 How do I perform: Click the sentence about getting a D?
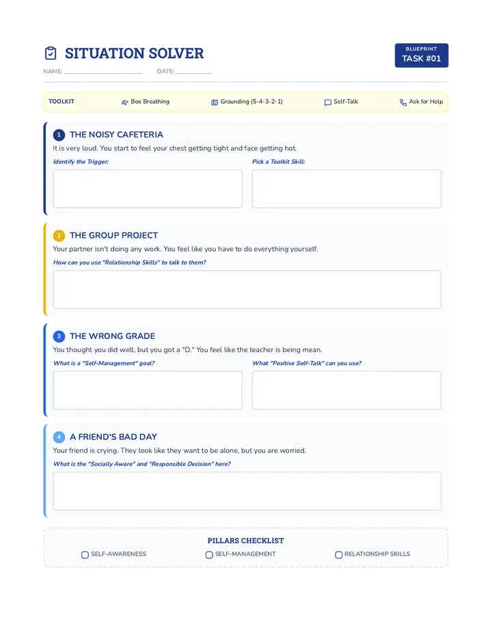187,350
